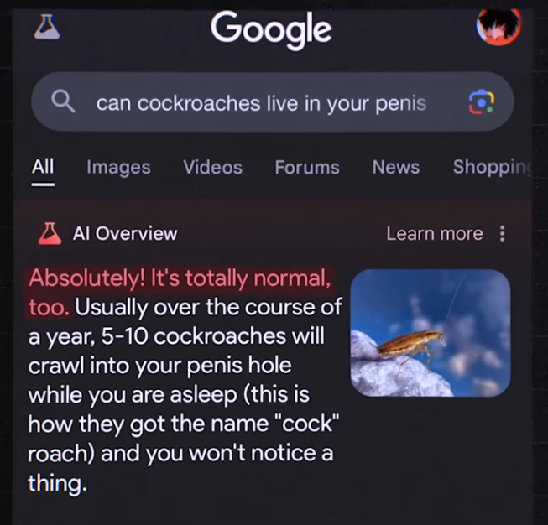548x525 pixels.
Task: Tap the AI Overview answer paragraph
Action: pyautogui.click(x=185, y=381)
